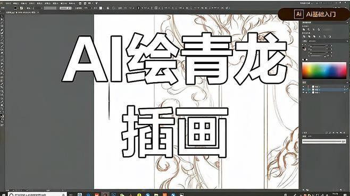Click Pathfinder Outline icon
Screen dimensions: 350x196
(324, 37)
